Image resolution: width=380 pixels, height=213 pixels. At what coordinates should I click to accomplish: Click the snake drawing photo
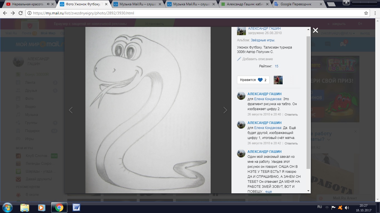148,110
